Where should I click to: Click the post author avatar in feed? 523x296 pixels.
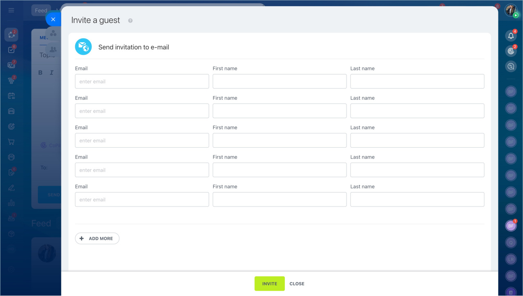[x=47, y=253]
